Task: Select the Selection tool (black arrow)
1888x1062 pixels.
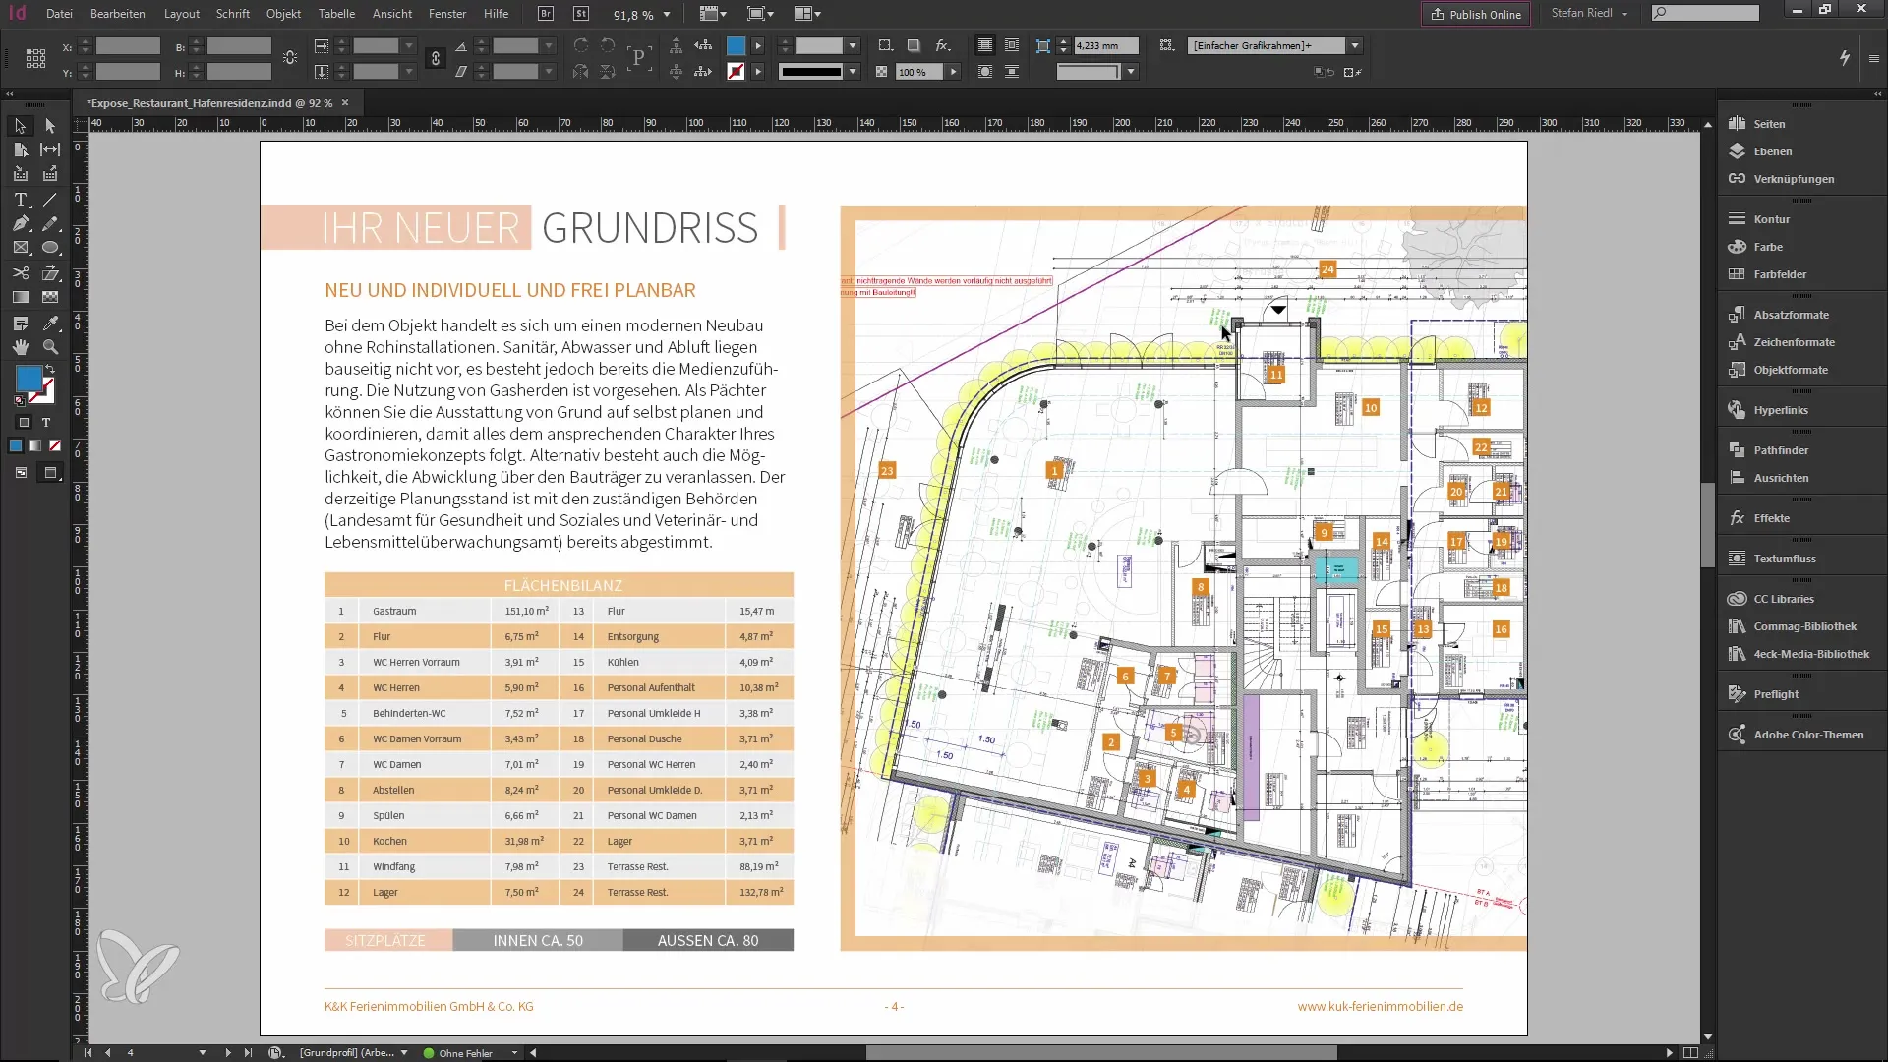Action: tap(21, 126)
